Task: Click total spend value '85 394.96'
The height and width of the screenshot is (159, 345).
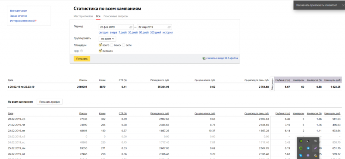Action: point(163,87)
